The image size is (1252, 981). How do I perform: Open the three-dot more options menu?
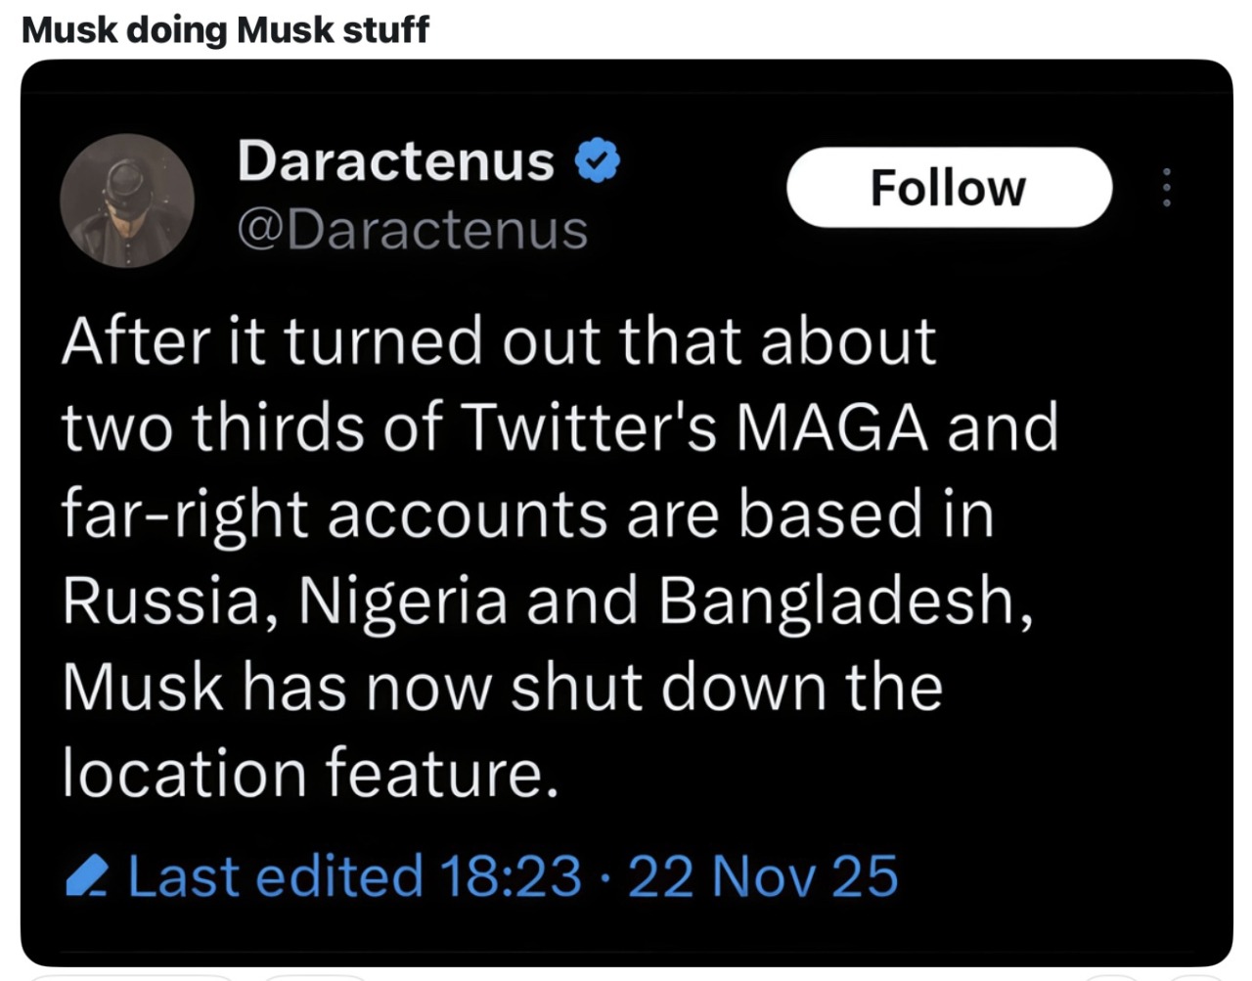click(x=1165, y=187)
